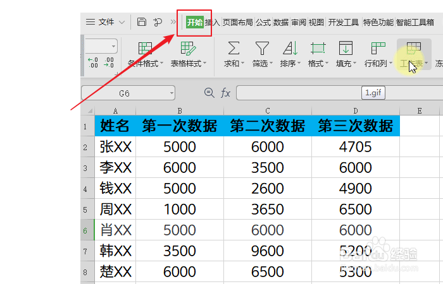Select the cell 张XX
Screen dimensions: 443x284
115,147
